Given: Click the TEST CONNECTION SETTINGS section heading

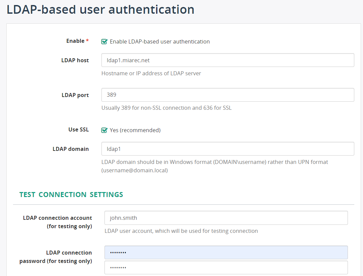Looking at the screenshot, I should coord(71,194).
